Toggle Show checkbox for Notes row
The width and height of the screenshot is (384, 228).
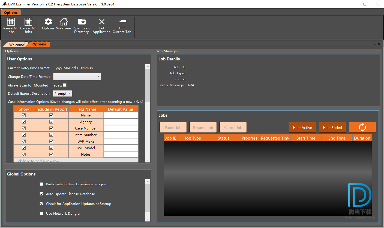pos(24,155)
